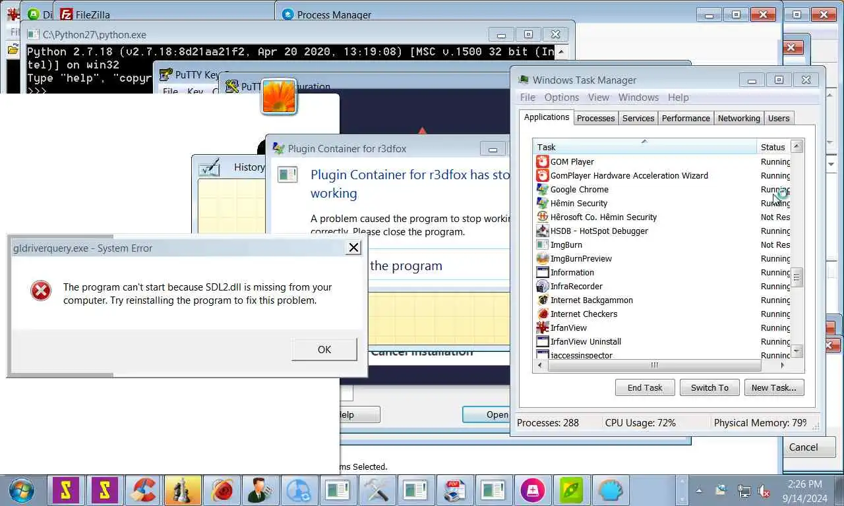Close the gldriverquery.exe error dialog
The image size is (844, 506).
pyautogui.click(x=354, y=248)
